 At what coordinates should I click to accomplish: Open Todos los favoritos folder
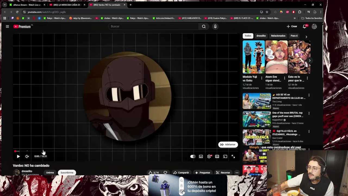click(x=312, y=18)
